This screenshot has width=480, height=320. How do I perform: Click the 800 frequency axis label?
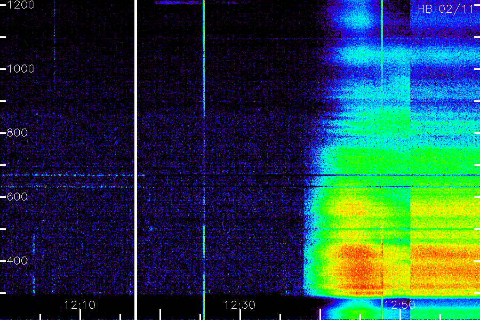[17, 133]
